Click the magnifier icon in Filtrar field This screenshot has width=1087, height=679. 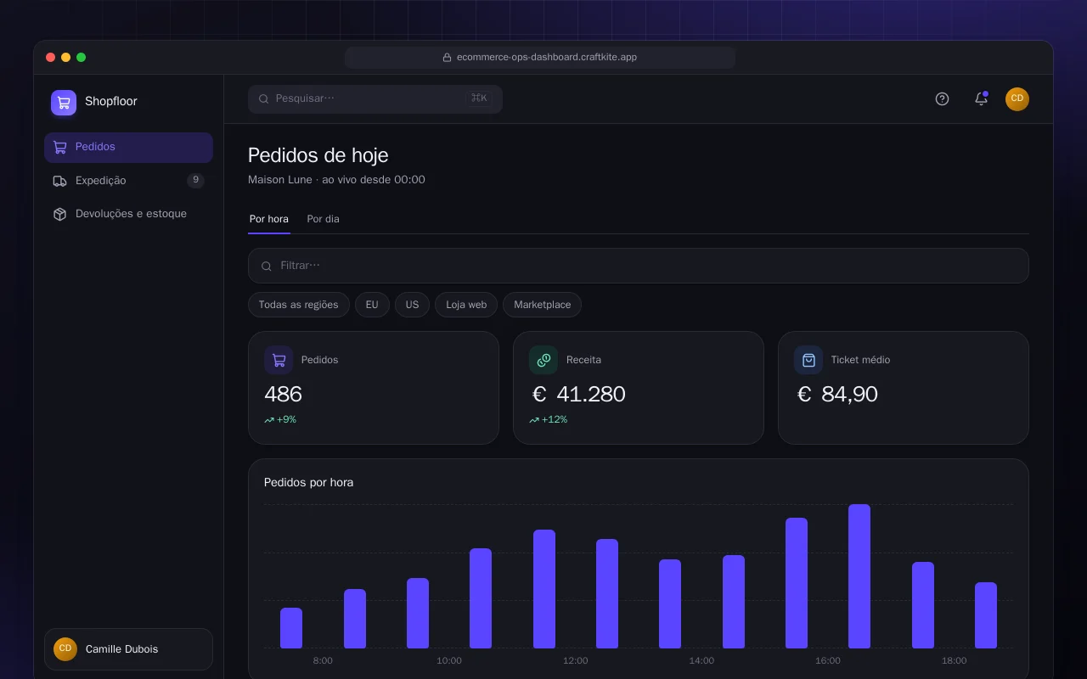coord(267,266)
